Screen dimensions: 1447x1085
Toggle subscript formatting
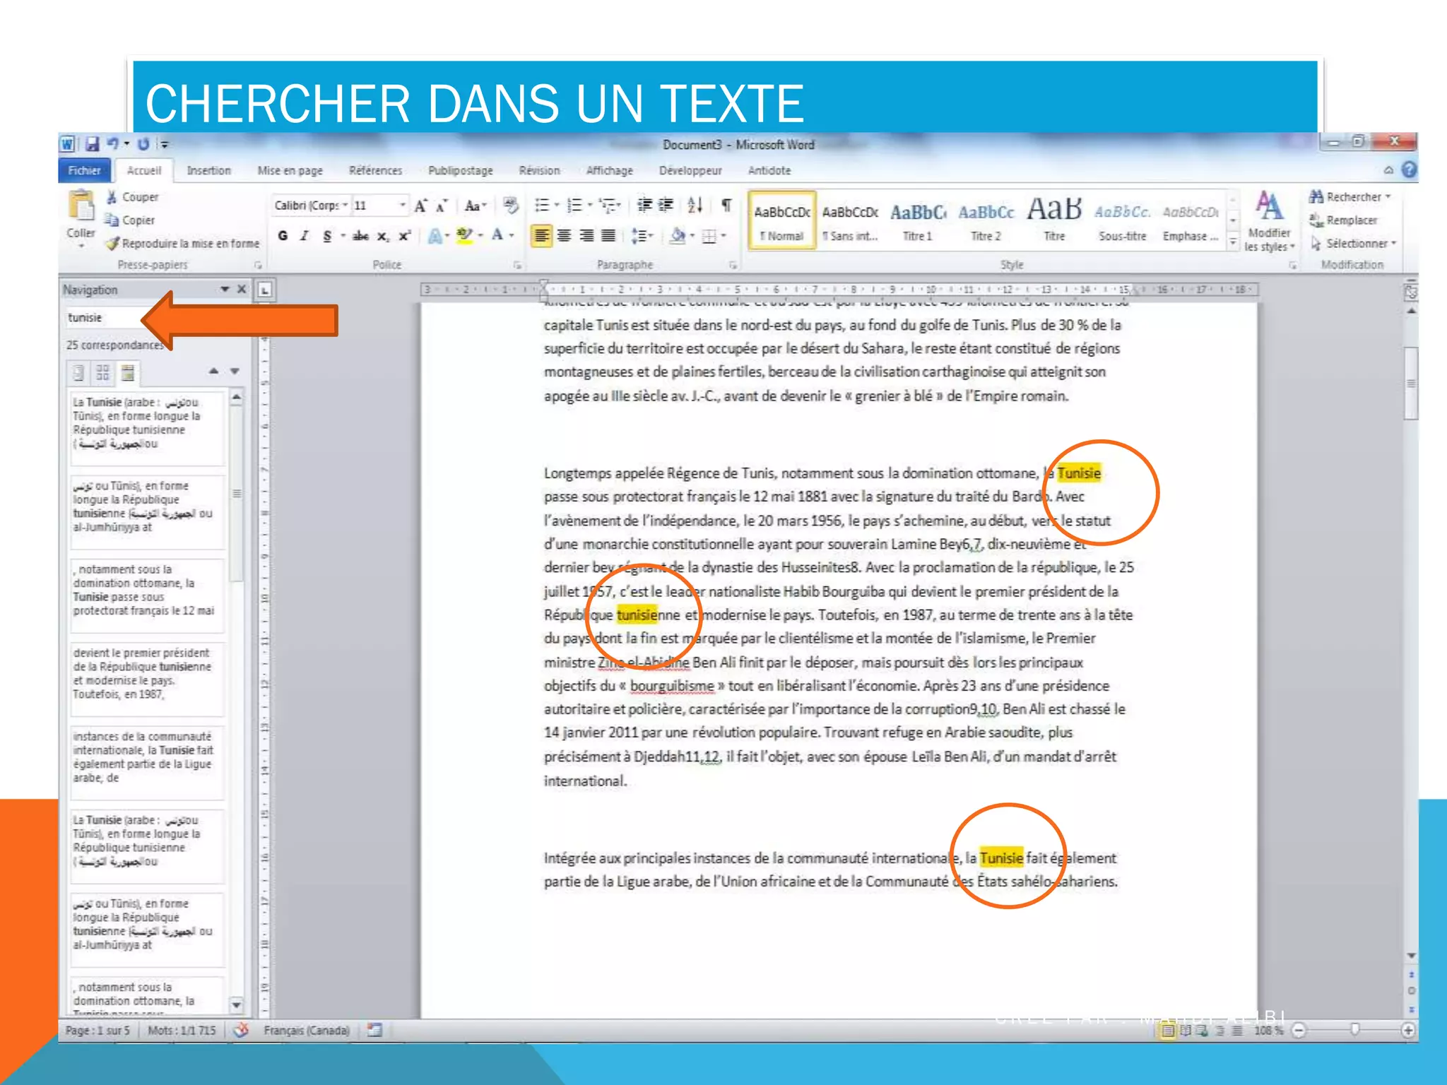pos(382,236)
